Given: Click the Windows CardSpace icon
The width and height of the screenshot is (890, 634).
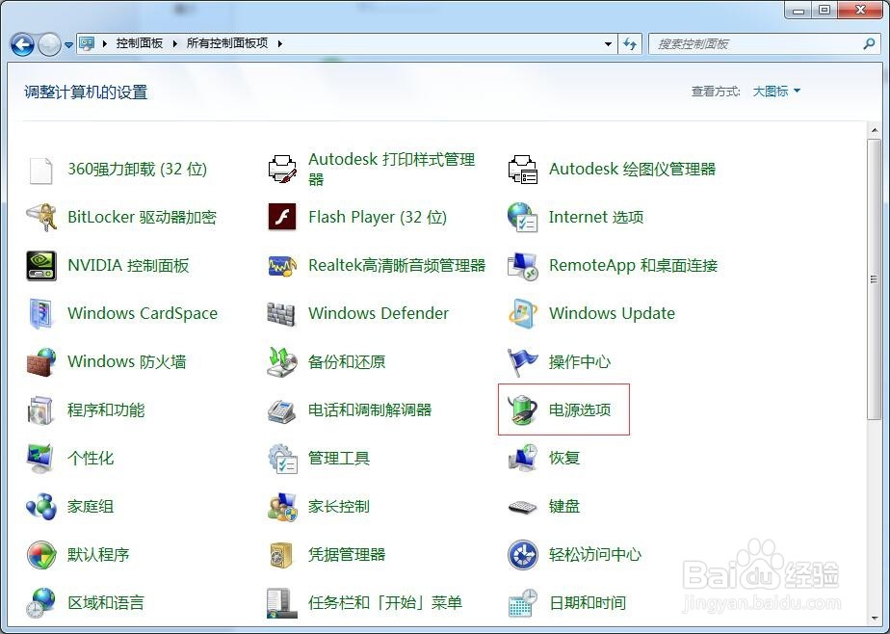Looking at the screenshot, I should click(40, 314).
